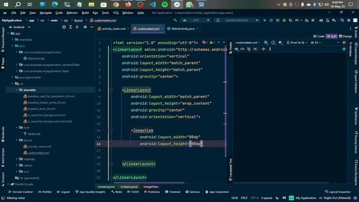Screen dimensions: 359x202
Task: Sync project with Gradle files icon
Action: [321, 20]
